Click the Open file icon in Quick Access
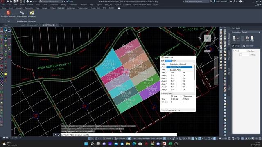The width and height of the screenshot is (262, 147). 11,2
